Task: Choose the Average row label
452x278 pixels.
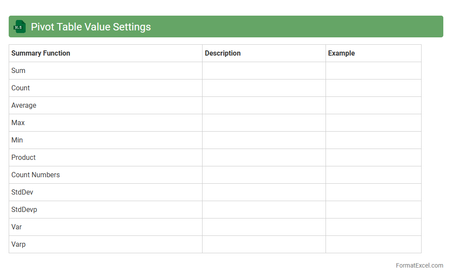Action: point(24,105)
